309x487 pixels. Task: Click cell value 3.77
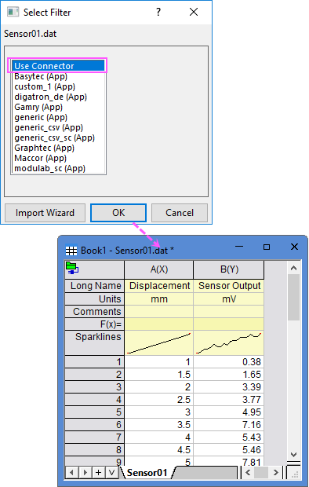pos(229,399)
